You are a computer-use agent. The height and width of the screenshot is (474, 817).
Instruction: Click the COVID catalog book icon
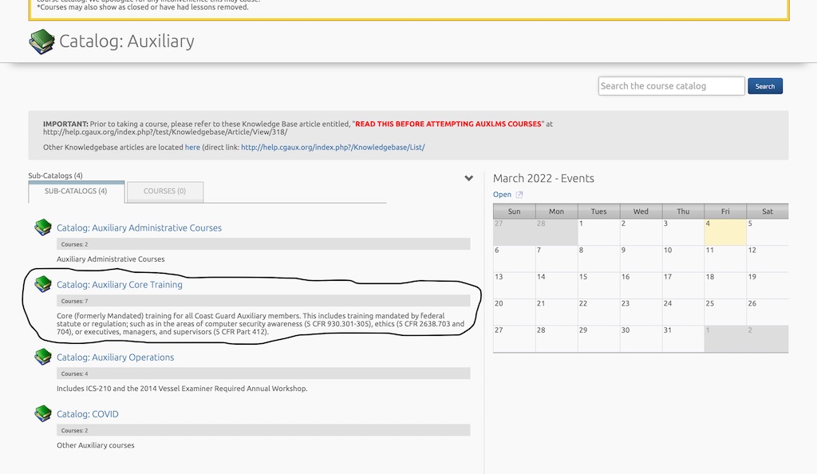(x=42, y=413)
